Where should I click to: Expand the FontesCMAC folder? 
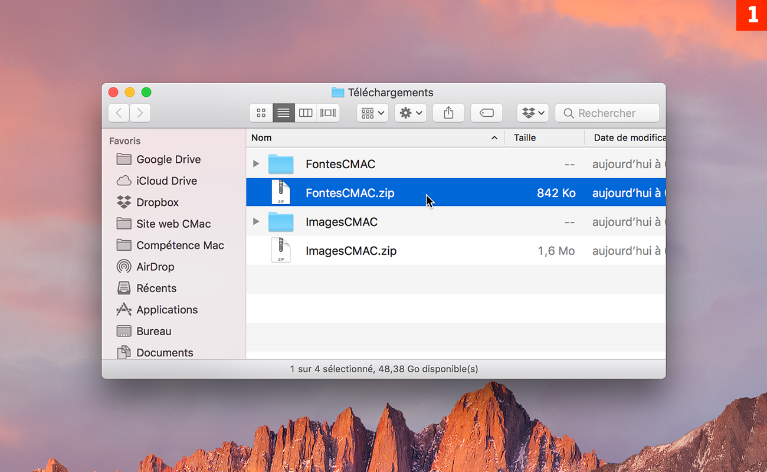[256, 163]
